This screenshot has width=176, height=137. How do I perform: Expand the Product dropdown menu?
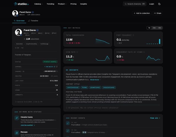click(x=62, y=4)
